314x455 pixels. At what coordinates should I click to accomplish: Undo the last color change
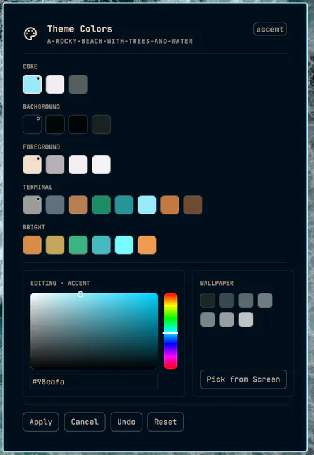pyautogui.click(x=126, y=422)
